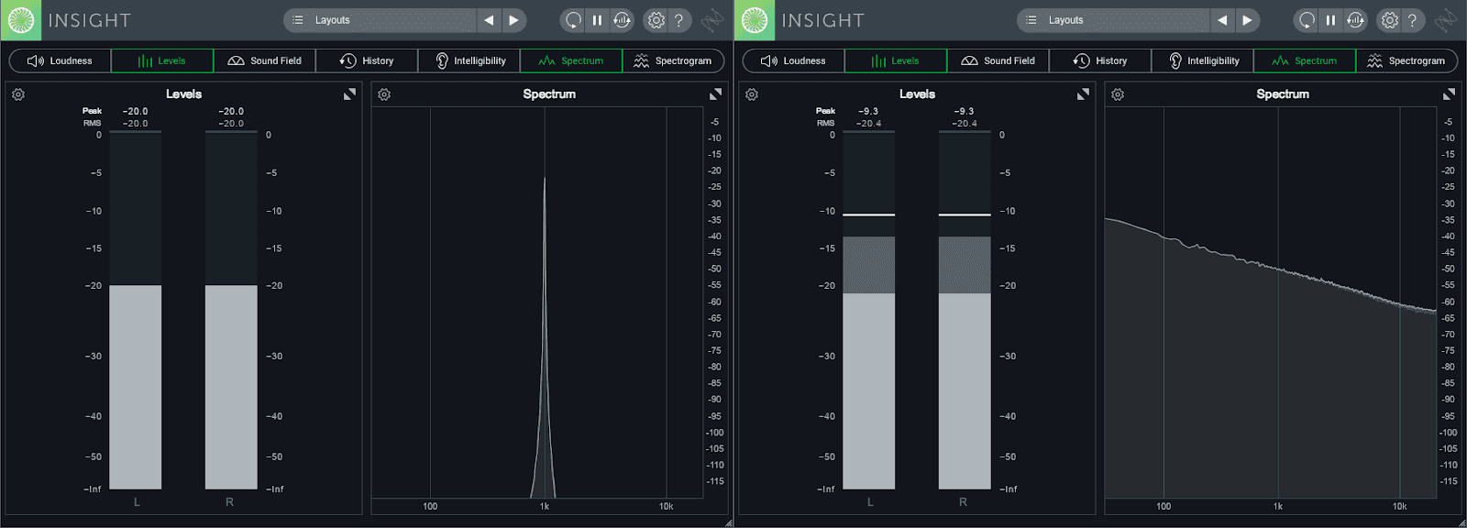Toggle Levels module in right window
Screen dimensions: 1467x528
896,60
